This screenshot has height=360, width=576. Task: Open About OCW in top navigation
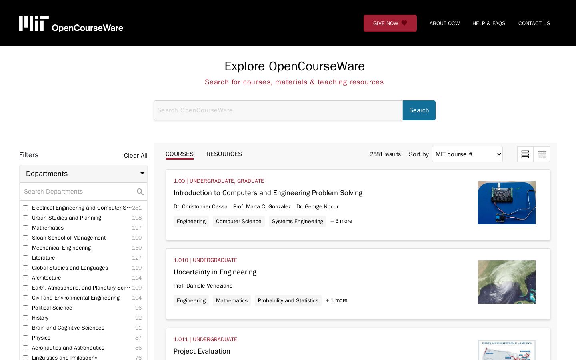445,23
